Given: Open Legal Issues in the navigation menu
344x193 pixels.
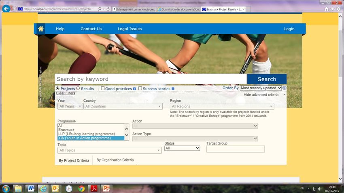Looking at the screenshot, I should click(x=130, y=29).
